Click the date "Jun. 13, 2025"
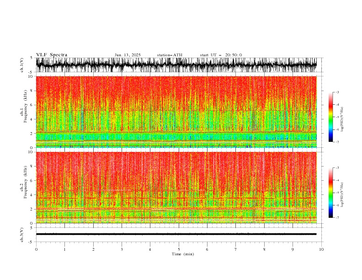362x280 pixels. [128, 55]
